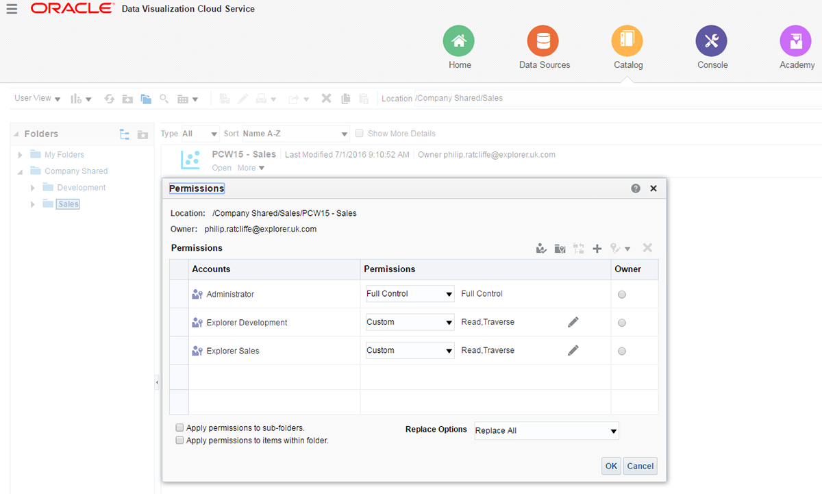Viewport: 822px width, 494px height.
Task: Open Administrator Full Control permission dropdown
Action: click(410, 294)
